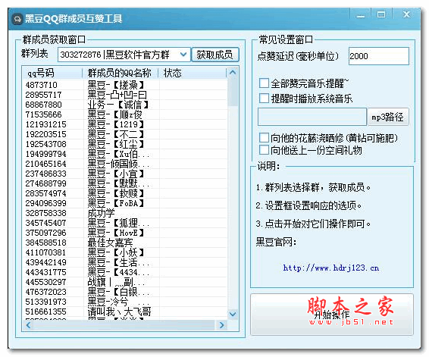Select member row 384588518
Viewport: 429px width, 357px height.
click(x=125, y=243)
